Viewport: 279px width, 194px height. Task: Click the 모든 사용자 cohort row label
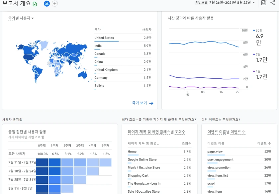point(17,153)
